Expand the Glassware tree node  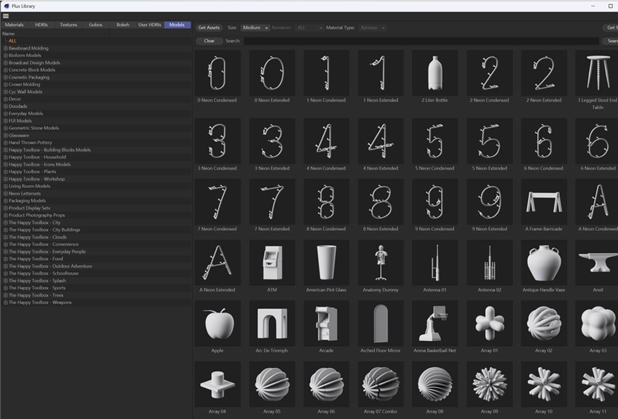pos(6,136)
